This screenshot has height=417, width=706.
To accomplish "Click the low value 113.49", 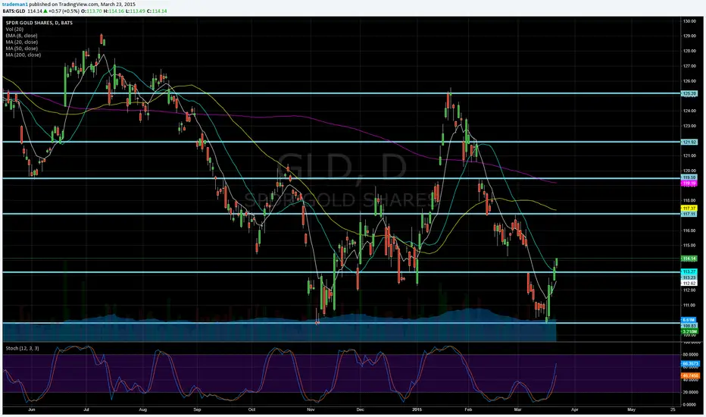I will 137,11.
